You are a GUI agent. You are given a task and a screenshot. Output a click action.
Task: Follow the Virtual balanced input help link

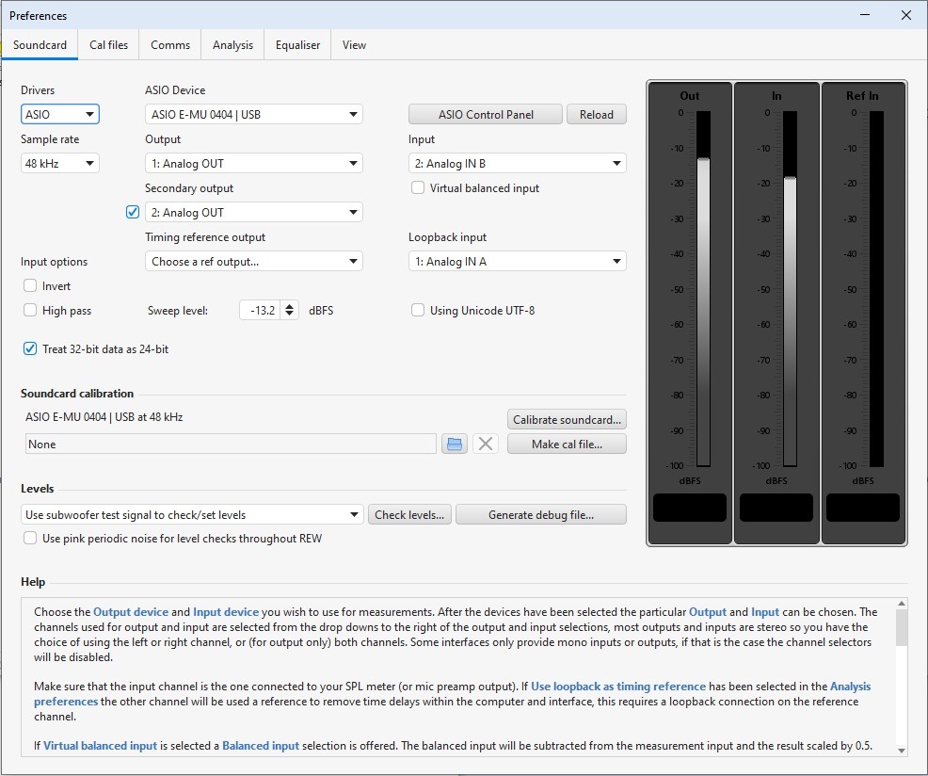click(100, 745)
